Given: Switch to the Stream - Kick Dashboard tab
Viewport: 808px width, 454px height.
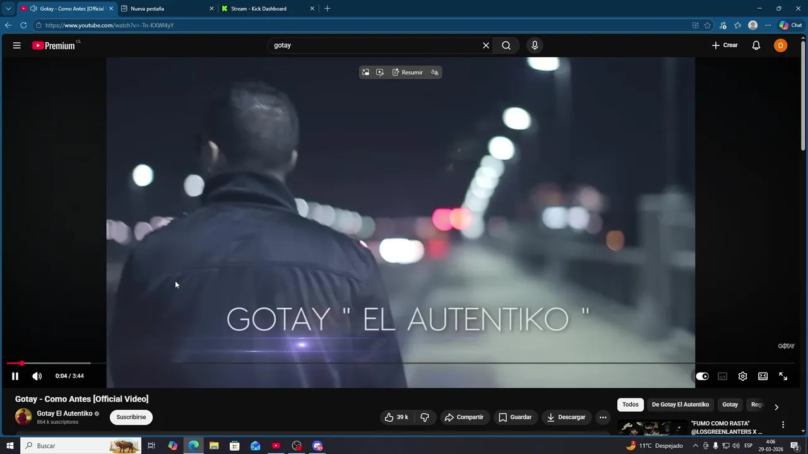Looking at the screenshot, I should [268, 9].
